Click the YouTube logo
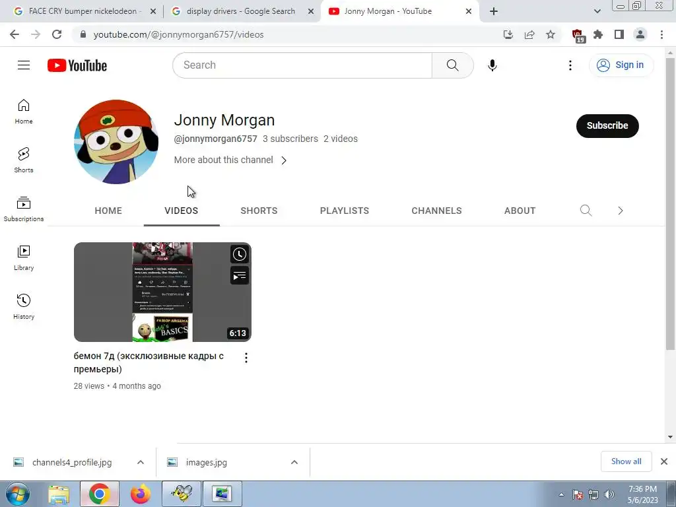 click(x=77, y=65)
